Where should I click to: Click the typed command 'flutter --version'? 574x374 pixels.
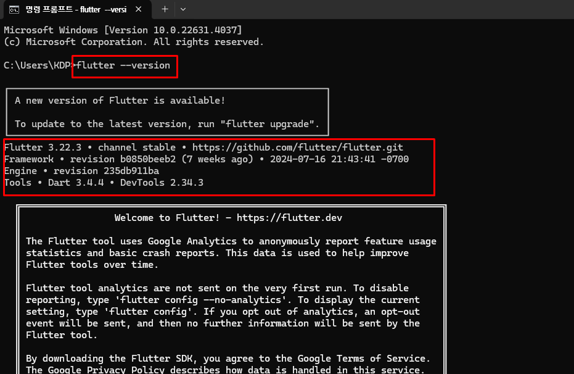pyautogui.click(x=123, y=65)
